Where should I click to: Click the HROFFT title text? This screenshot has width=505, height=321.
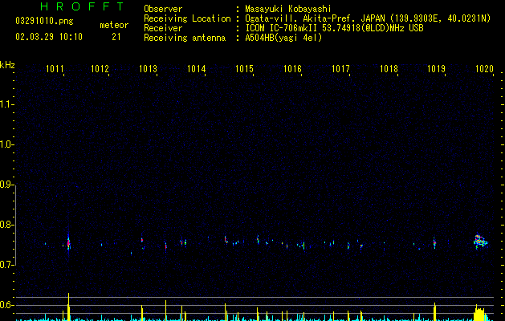83,6
